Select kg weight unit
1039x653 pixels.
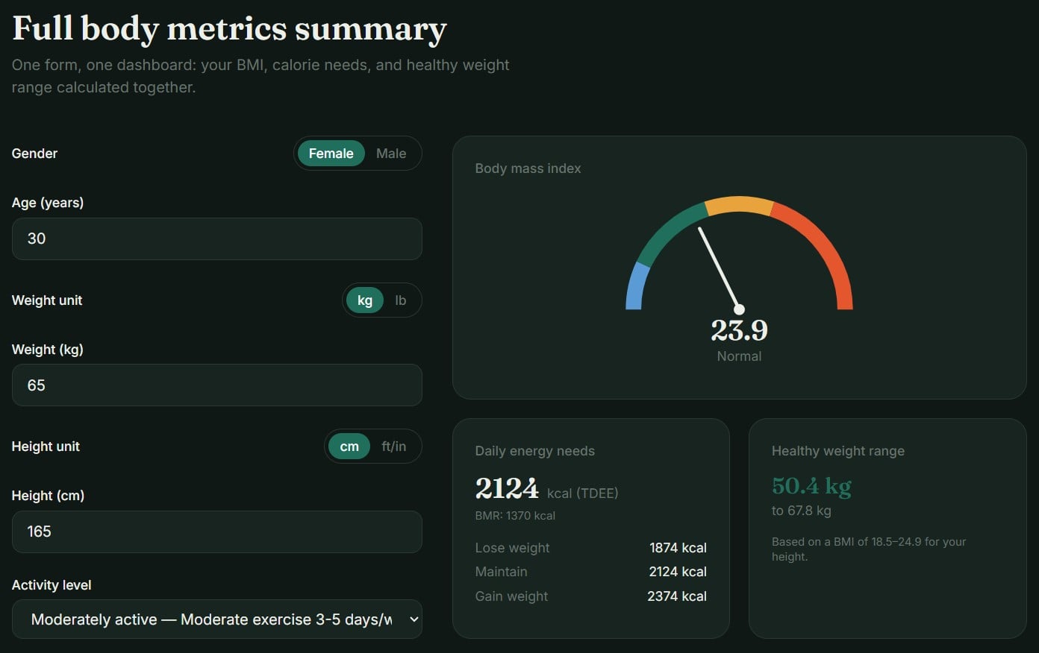point(365,300)
